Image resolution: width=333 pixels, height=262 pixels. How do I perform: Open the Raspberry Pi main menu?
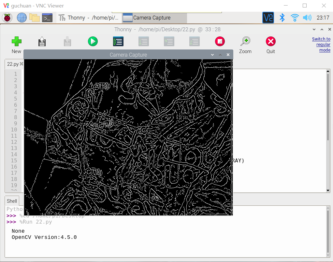[7, 18]
